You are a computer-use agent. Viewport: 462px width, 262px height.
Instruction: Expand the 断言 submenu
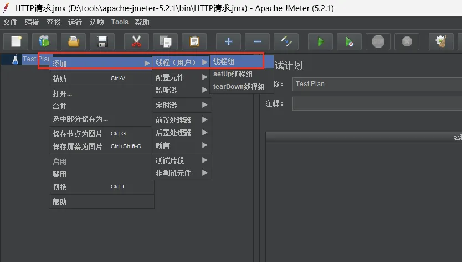[x=182, y=145]
